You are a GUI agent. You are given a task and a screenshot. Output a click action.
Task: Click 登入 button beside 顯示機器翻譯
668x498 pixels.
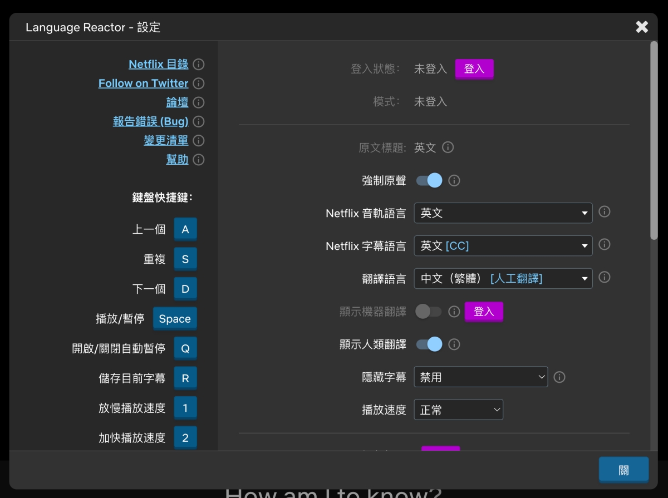pos(484,312)
